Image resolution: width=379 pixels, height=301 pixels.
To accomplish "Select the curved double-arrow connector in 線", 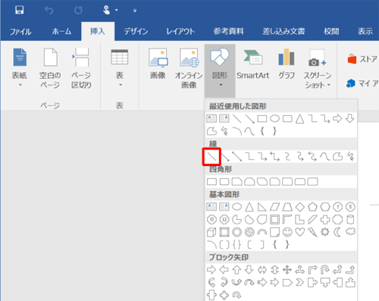I will (x=312, y=157).
